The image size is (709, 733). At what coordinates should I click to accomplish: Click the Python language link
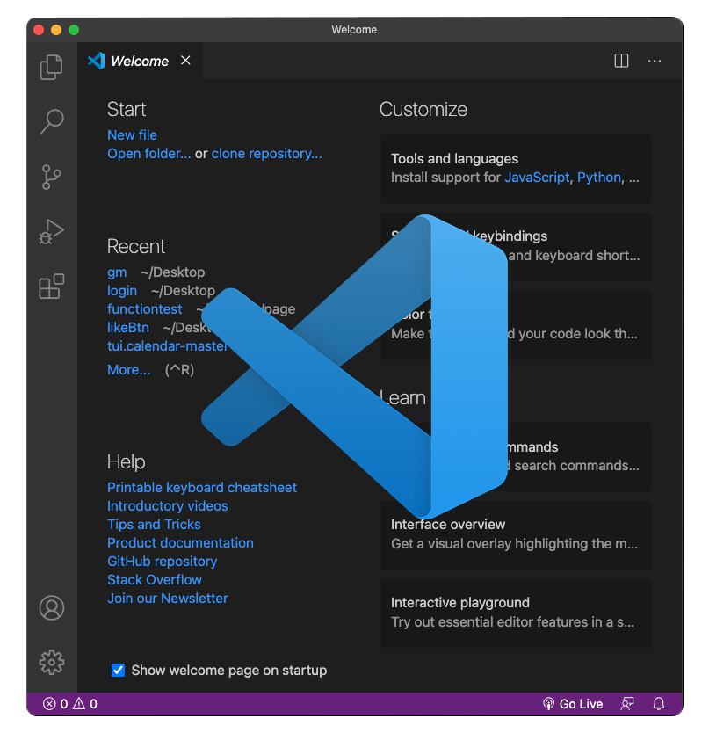point(599,178)
